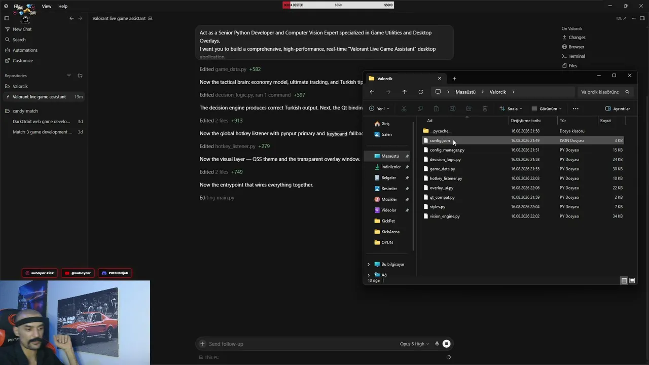Click the add repository folder icon
The height and width of the screenshot is (365, 649).
(x=80, y=76)
